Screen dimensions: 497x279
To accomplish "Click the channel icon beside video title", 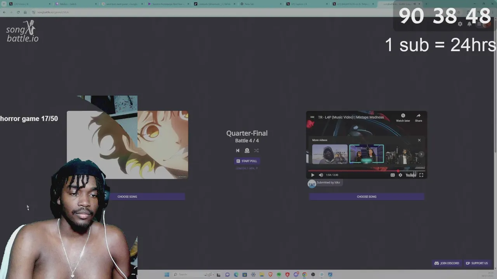I will coord(312,117).
